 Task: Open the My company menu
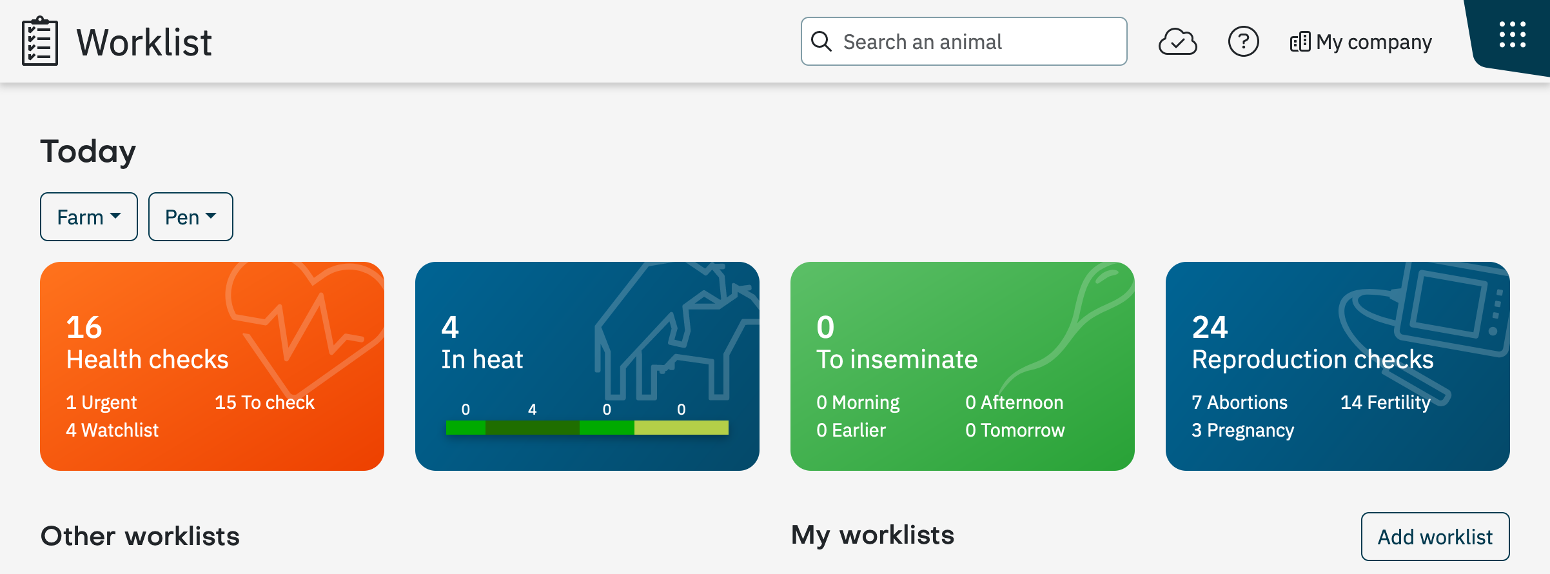point(1360,42)
